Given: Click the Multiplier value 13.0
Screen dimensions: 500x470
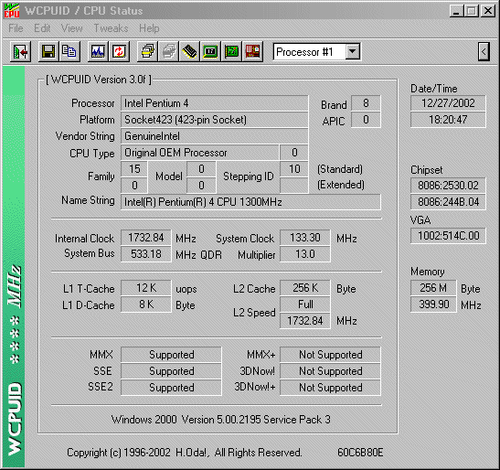Looking at the screenshot, I should click(x=305, y=254).
